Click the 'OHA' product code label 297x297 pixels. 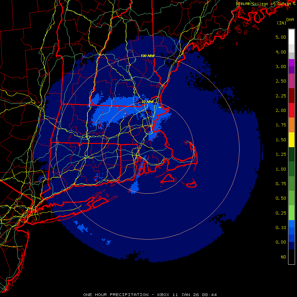[x=290, y=20]
